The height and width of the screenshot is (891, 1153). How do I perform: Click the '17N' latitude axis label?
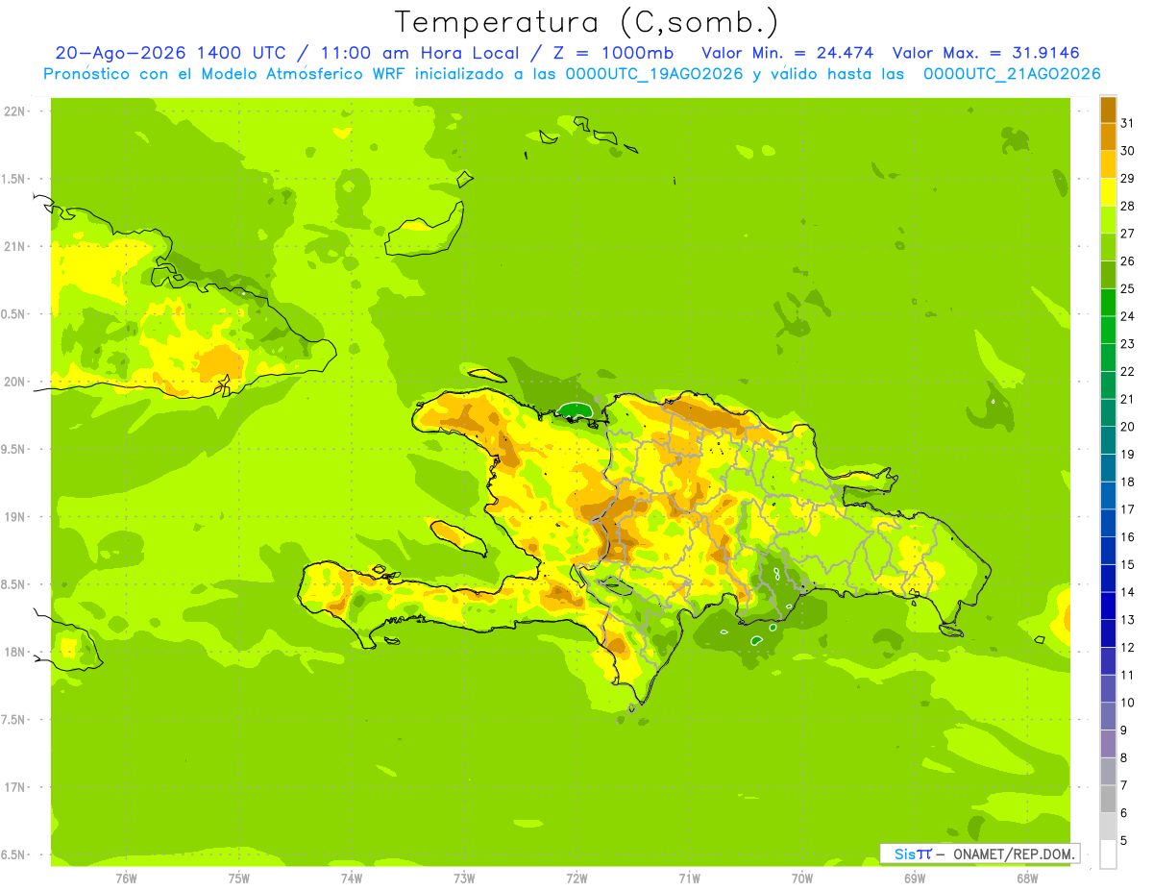coord(16,787)
